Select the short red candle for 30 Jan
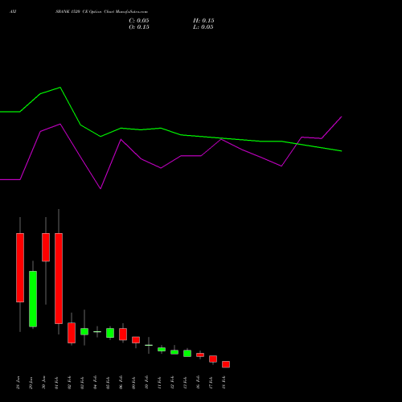402x402 pixels. 46,247
